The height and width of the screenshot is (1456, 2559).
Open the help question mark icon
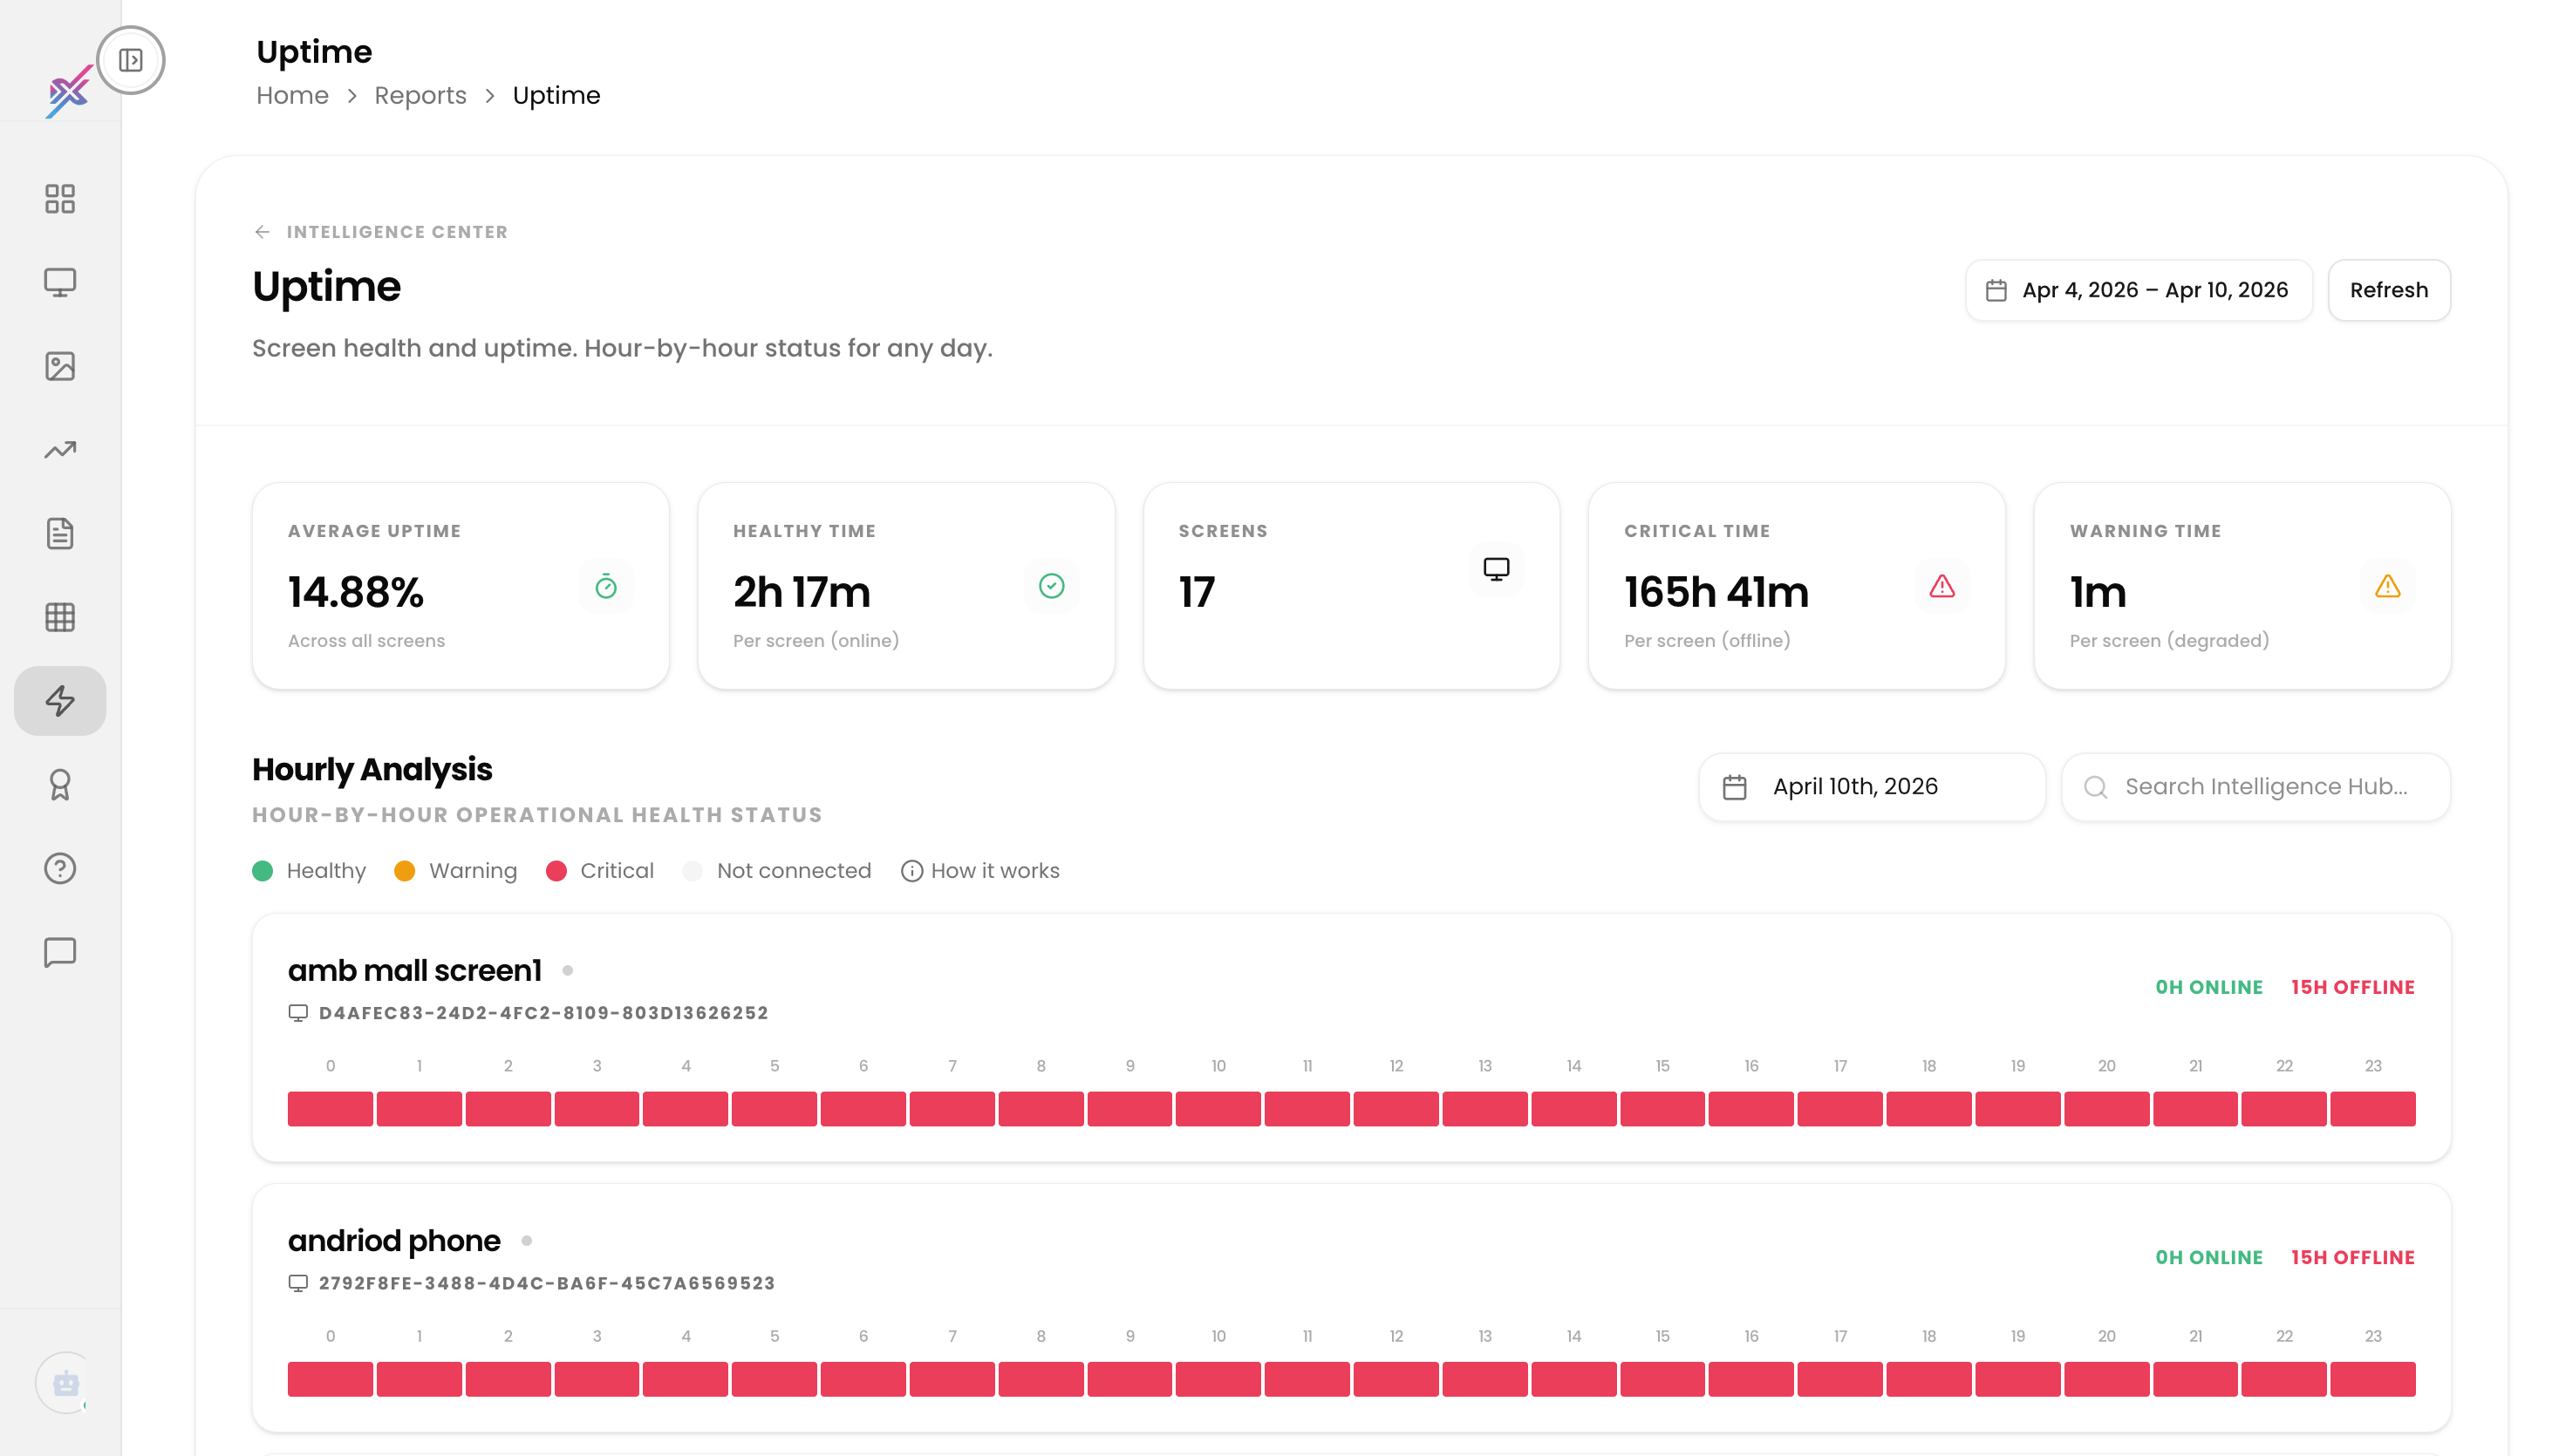point(60,868)
